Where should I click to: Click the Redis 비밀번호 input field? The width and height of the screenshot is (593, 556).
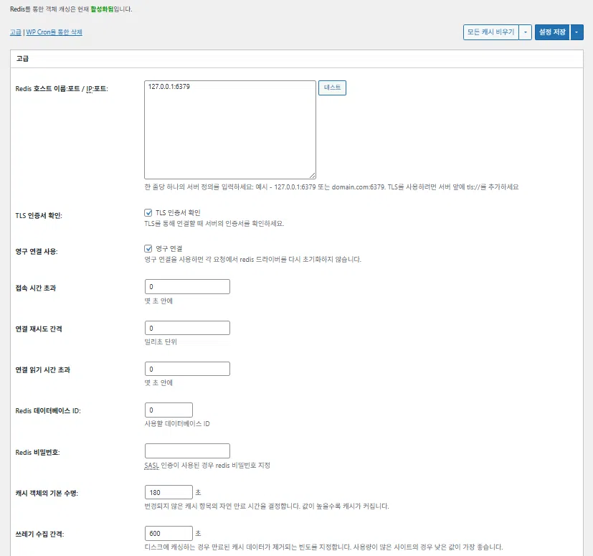point(187,451)
